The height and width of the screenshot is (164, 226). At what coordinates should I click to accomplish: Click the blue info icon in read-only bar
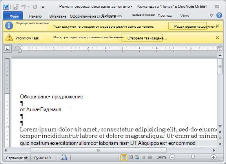pos(9,25)
